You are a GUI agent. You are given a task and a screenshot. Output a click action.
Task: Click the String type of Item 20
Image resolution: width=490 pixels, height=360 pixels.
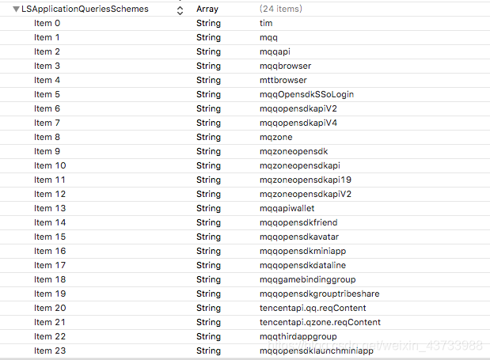click(208, 309)
